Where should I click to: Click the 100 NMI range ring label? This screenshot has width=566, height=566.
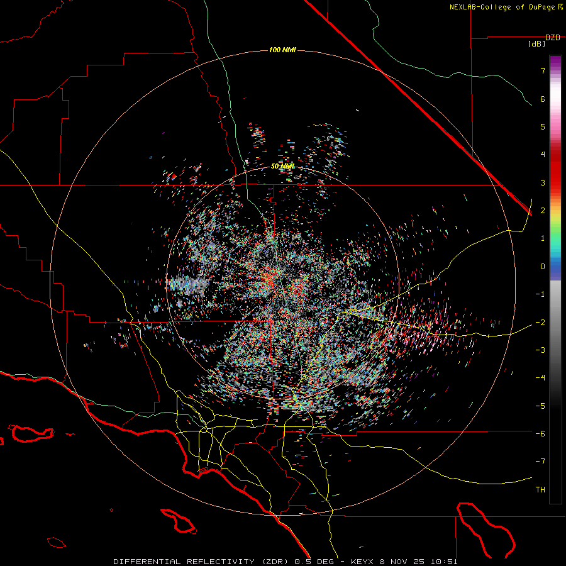(x=282, y=50)
